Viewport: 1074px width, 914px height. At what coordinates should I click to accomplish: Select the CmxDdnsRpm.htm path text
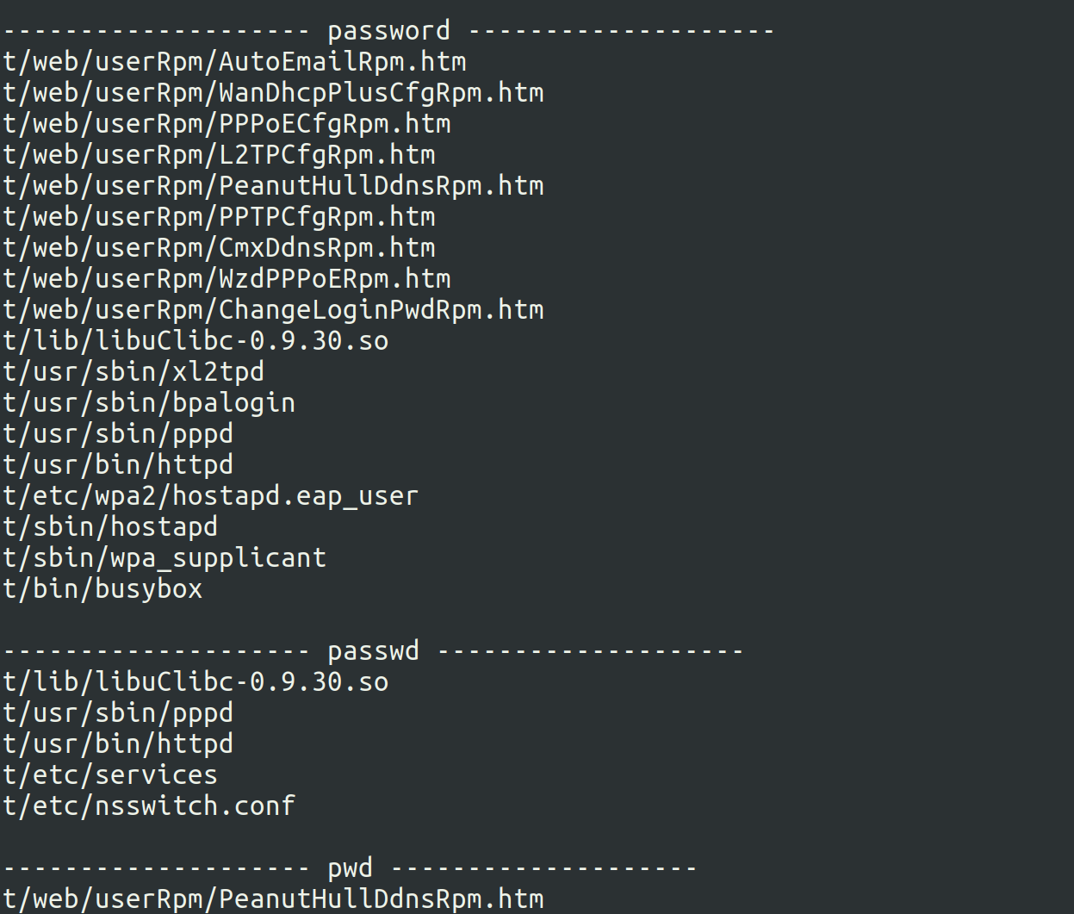(x=219, y=248)
